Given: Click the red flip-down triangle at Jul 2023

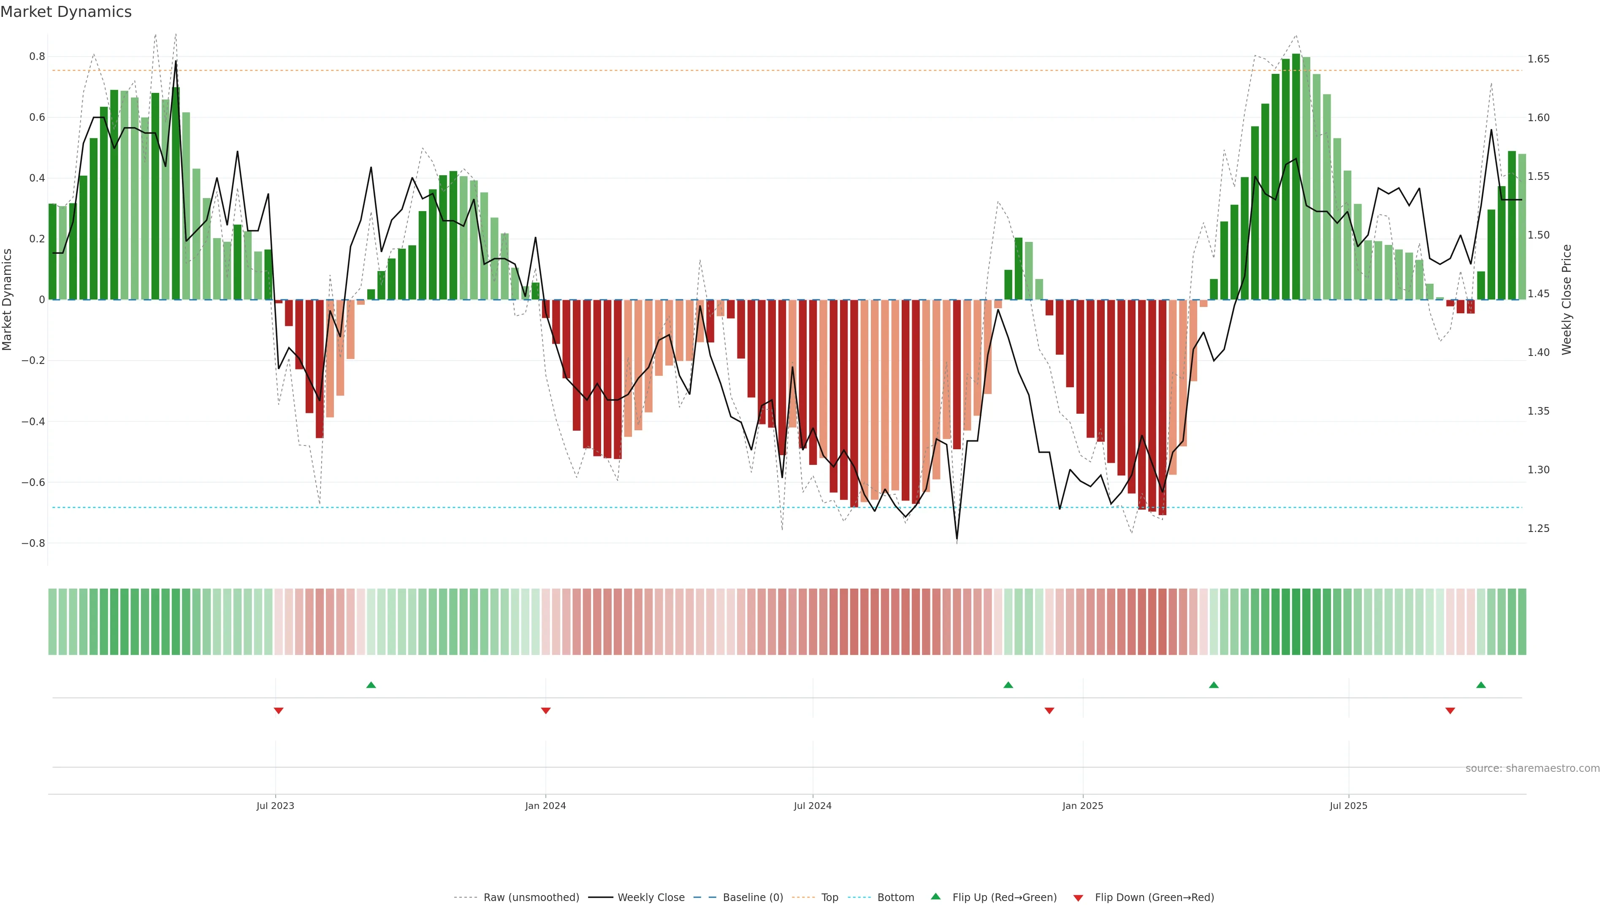Looking at the screenshot, I should (x=279, y=711).
